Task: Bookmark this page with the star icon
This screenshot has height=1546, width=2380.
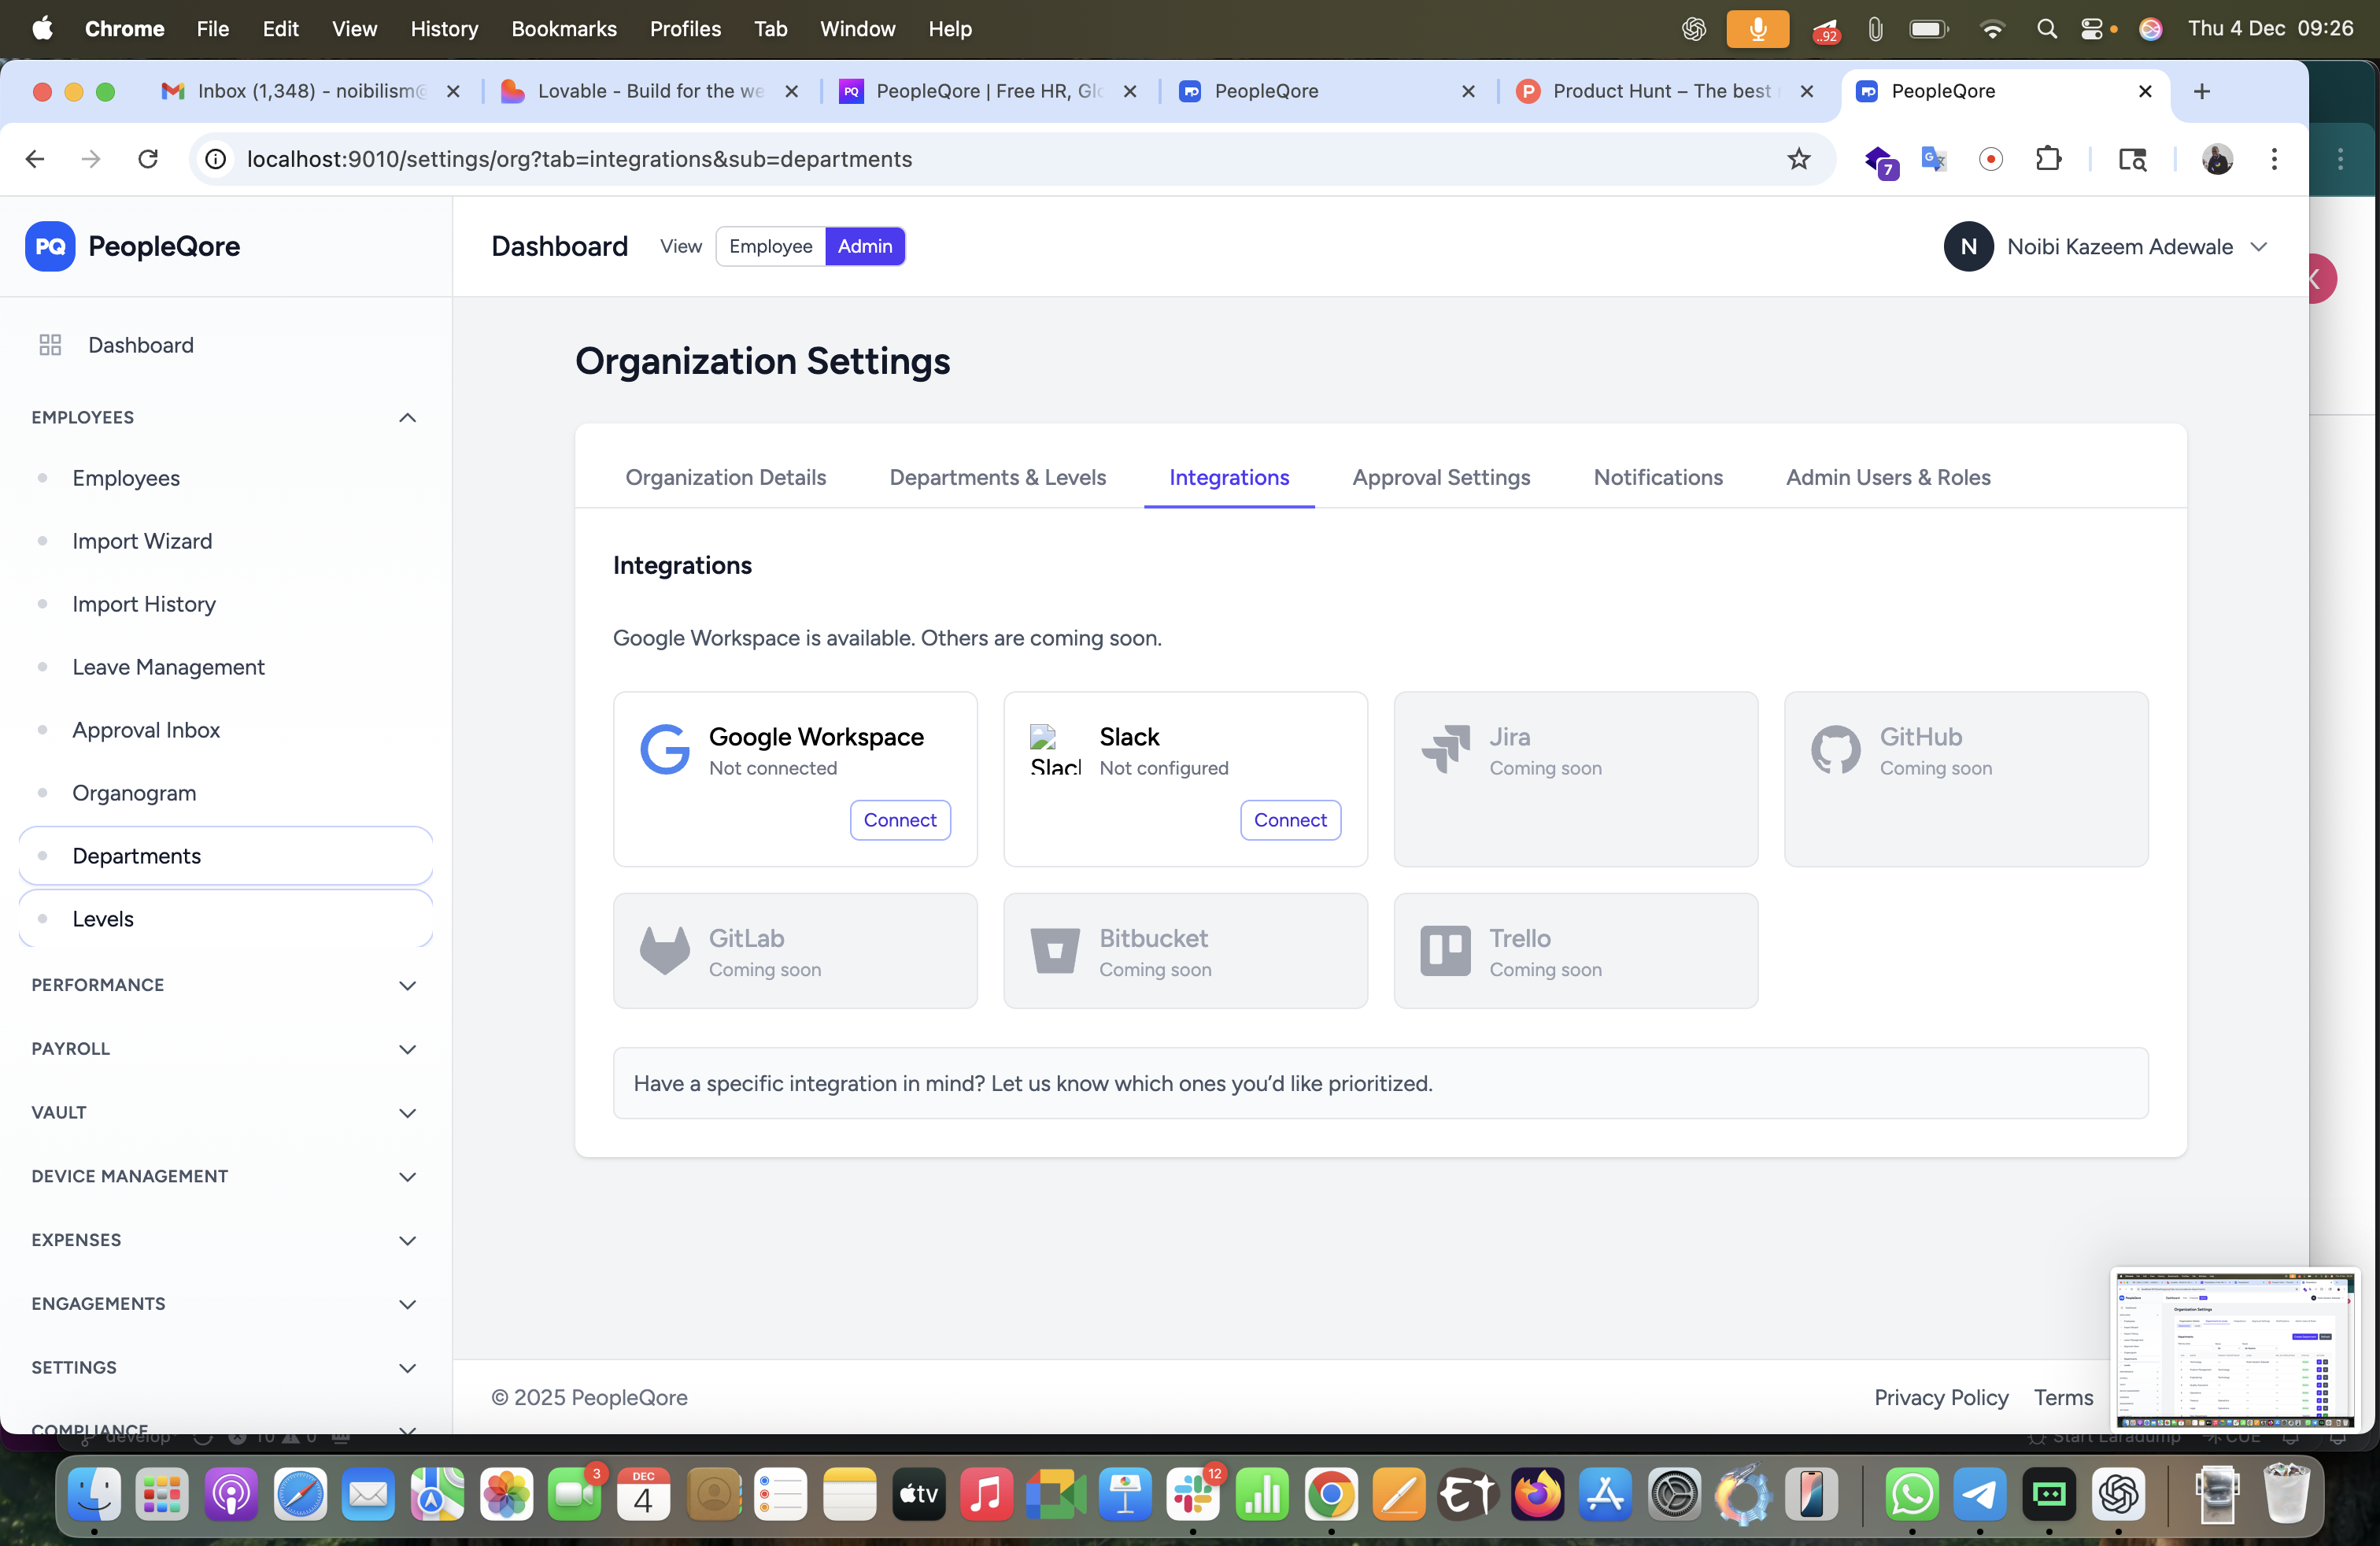Action: click(1798, 159)
